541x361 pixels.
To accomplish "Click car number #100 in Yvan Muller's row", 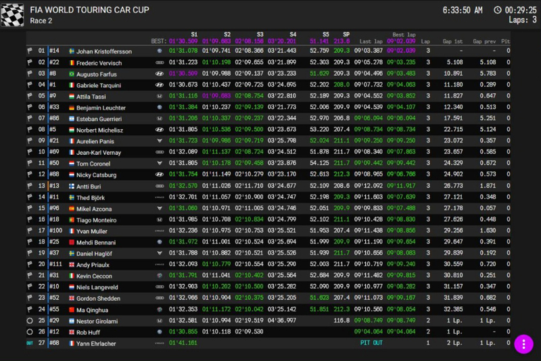I will click(x=56, y=231).
